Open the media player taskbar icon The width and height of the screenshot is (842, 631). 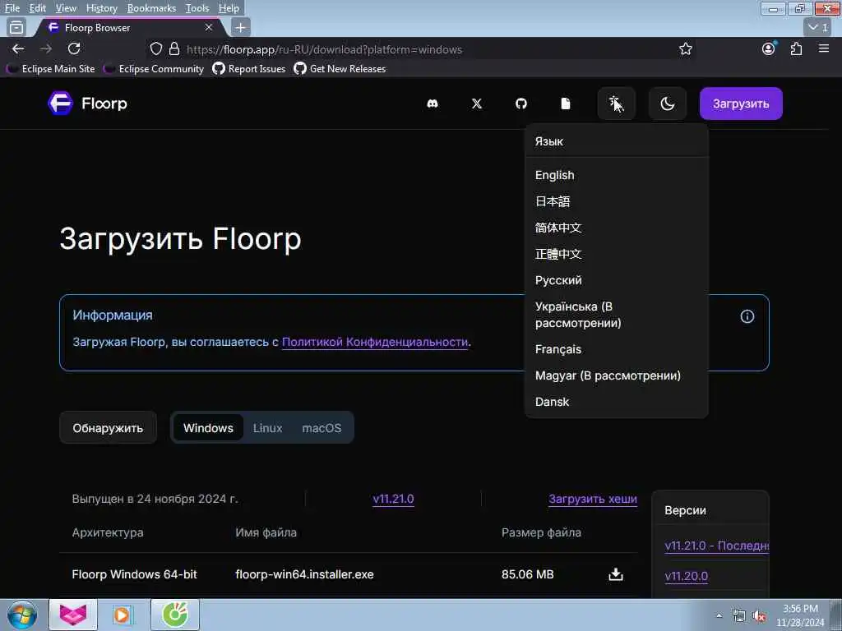(x=123, y=615)
